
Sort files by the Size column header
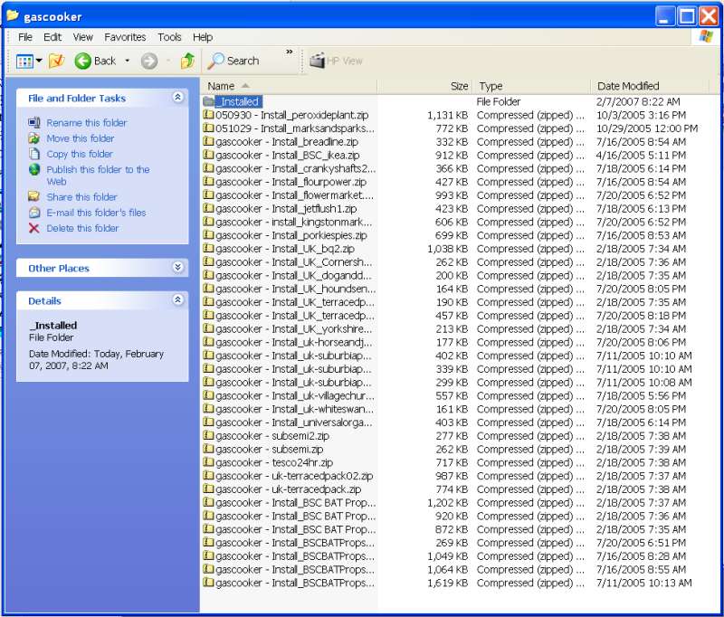coord(425,86)
